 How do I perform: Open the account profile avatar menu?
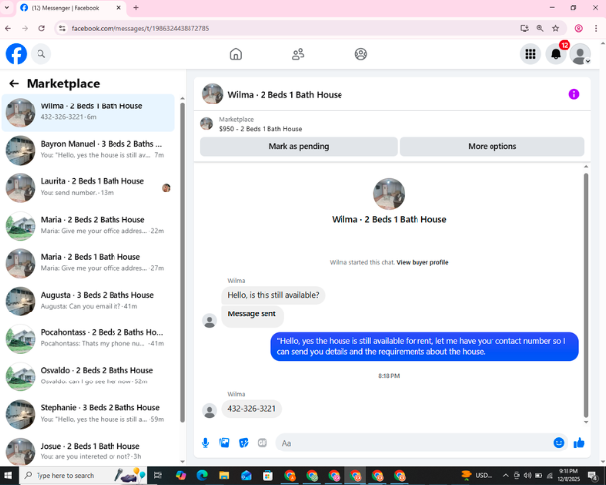pos(580,54)
